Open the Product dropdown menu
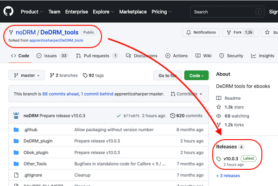 coord(32,12)
